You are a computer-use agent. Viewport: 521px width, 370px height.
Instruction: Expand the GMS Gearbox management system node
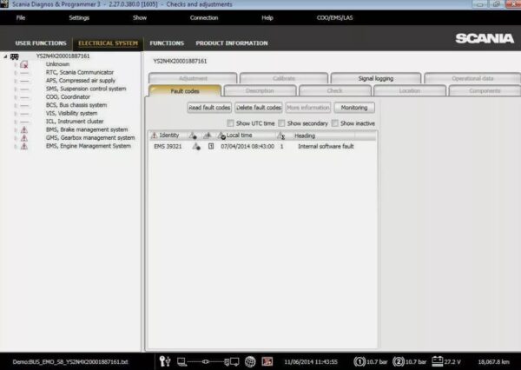click(x=15, y=137)
